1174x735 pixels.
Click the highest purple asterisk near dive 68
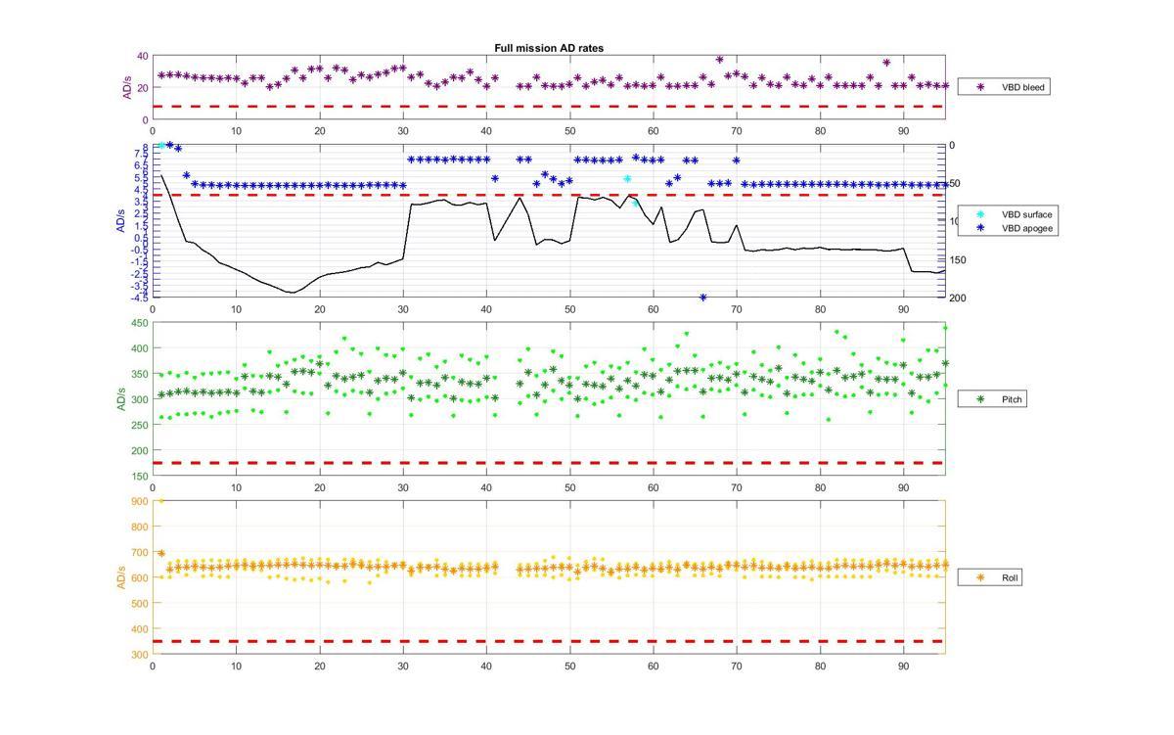[x=719, y=60]
